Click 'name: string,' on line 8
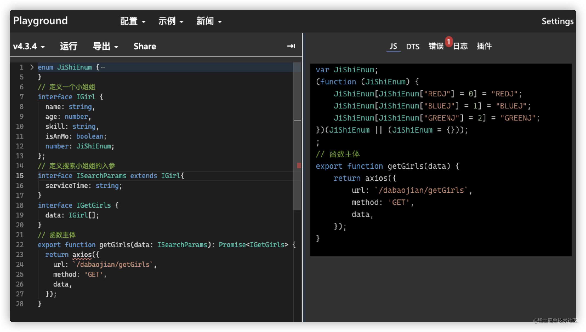Viewport: 586px width, 332px height. pyautogui.click(x=70, y=107)
